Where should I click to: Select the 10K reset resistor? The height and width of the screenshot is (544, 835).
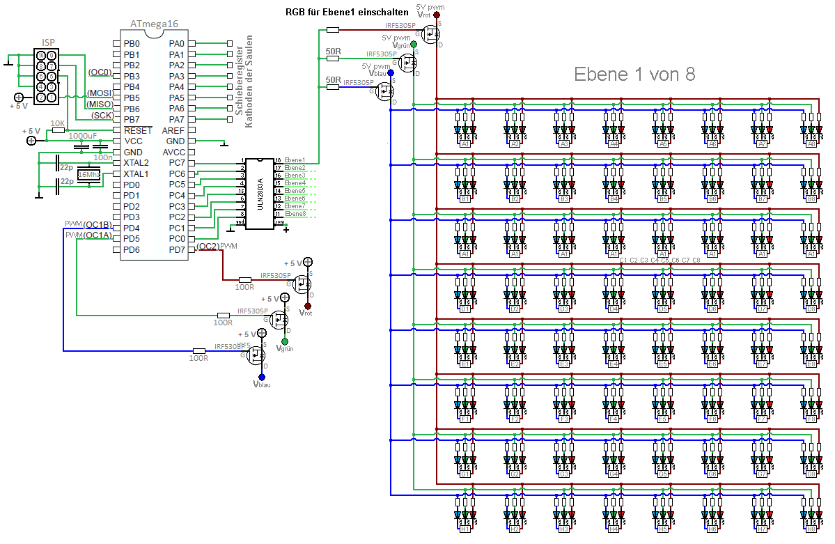[58, 130]
